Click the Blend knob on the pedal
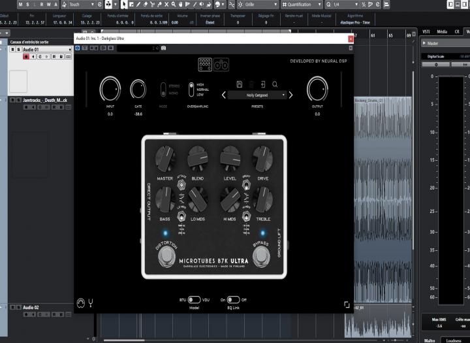This screenshot has width=470, height=343. pos(198,159)
